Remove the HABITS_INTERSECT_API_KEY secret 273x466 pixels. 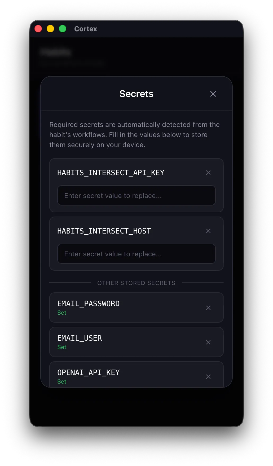click(208, 173)
